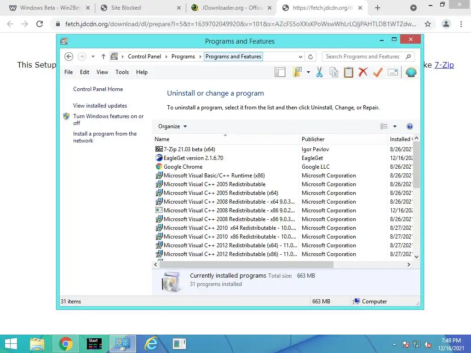The image size is (471, 353).
Task: Select Microsoft Visual Basic/C++ Runtime (x86)
Action: tap(283, 175)
